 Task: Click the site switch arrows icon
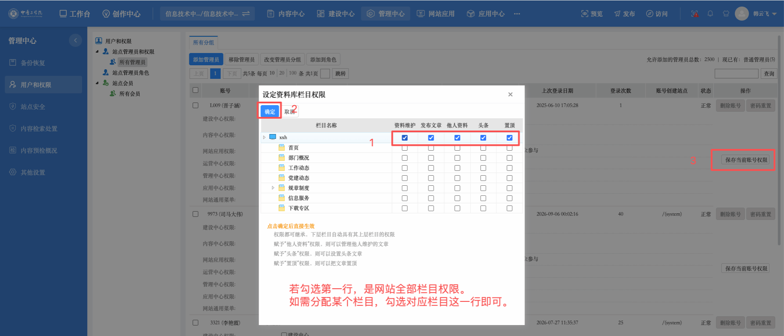pyautogui.click(x=246, y=14)
